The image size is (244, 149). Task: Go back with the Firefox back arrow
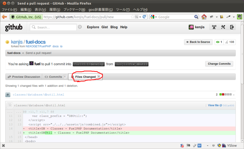click(4, 17)
